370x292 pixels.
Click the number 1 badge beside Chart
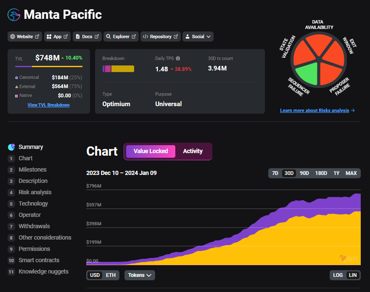(11, 159)
